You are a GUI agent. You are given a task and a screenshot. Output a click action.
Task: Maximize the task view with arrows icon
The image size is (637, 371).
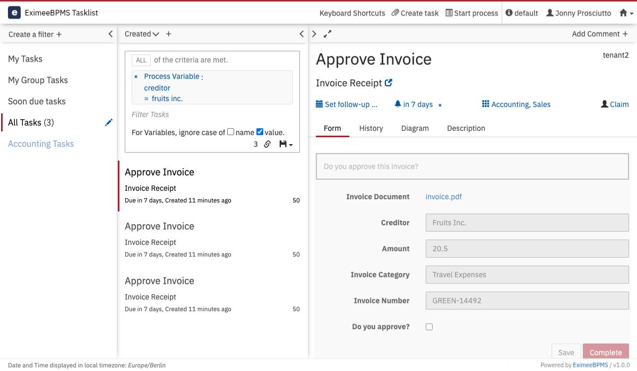[x=328, y=34]
